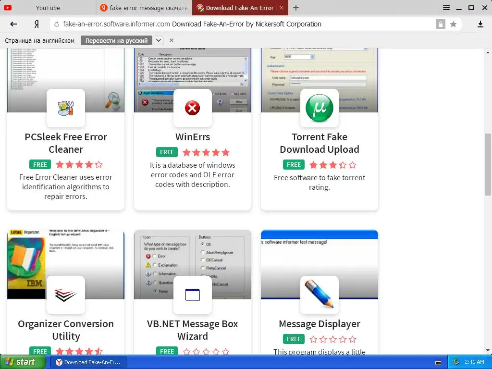
Task: Click the 2:41 AM system clock
Action: [474, 362]
